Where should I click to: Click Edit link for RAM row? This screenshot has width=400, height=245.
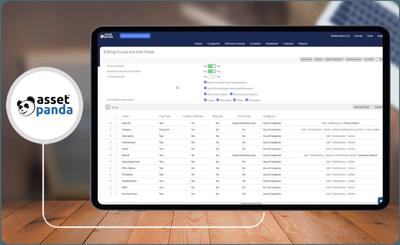(x=328, y=187)
